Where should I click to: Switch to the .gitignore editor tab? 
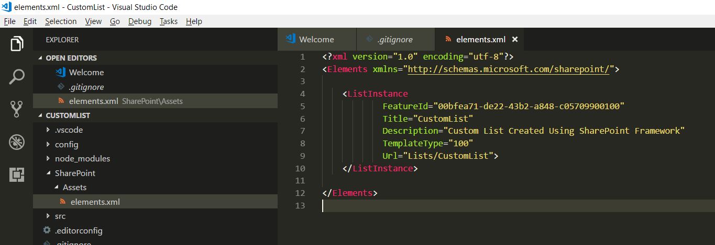pyautogui.click(x=395, y=39)
